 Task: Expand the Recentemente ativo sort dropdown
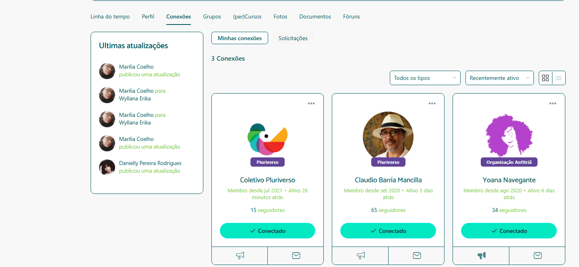[499, 78]
